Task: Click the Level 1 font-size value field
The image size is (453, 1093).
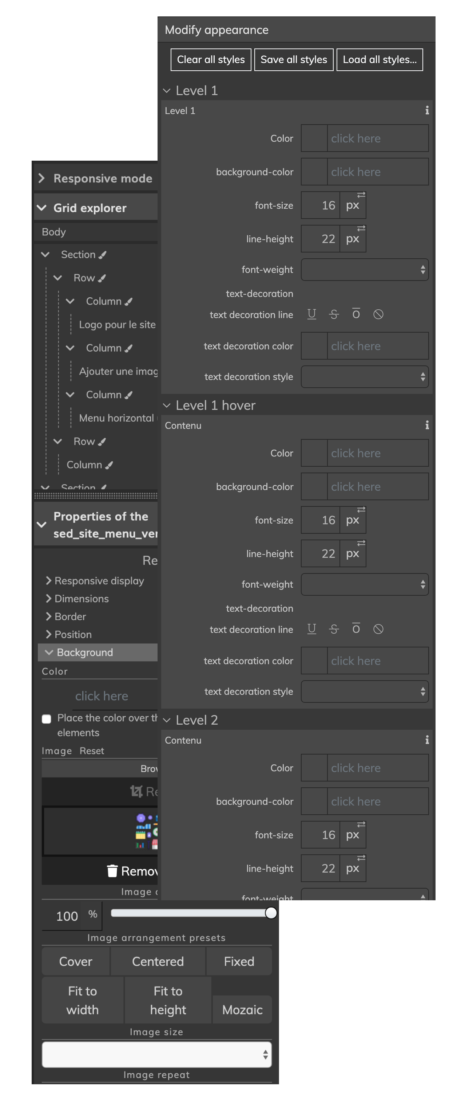Action: pyautogui.click(x=320, y=205)
